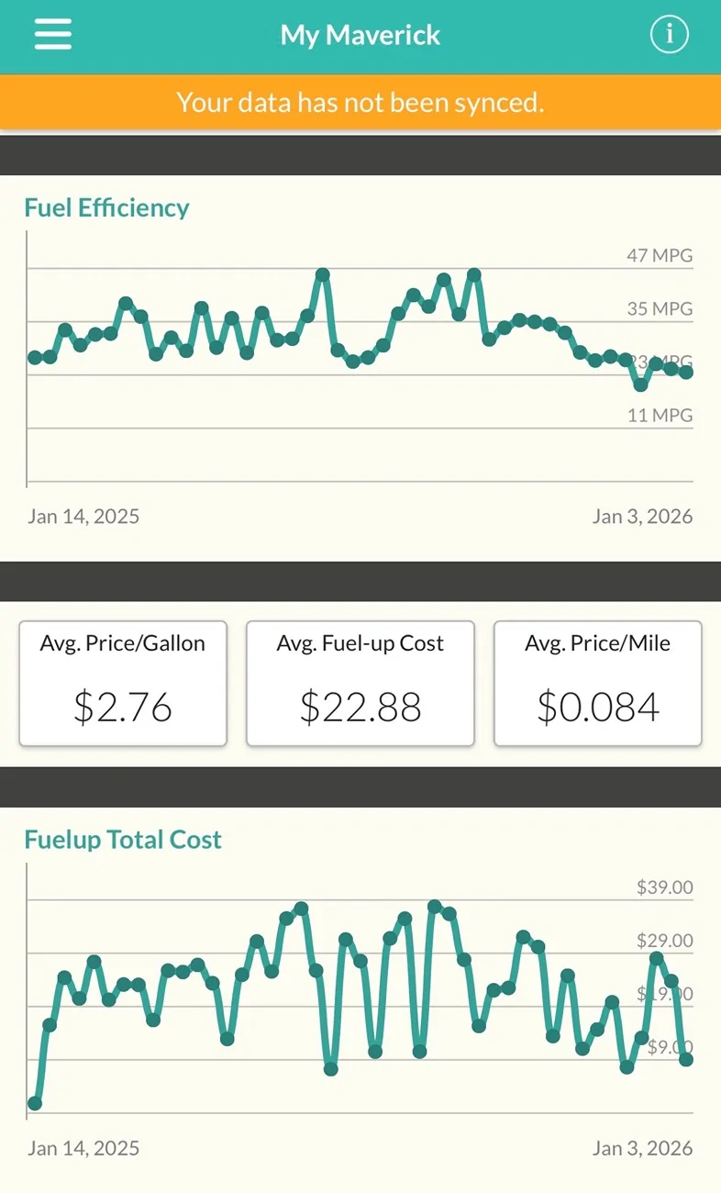
Task: Tap the 11 MPG axis label
Action: tap(660, 415)
